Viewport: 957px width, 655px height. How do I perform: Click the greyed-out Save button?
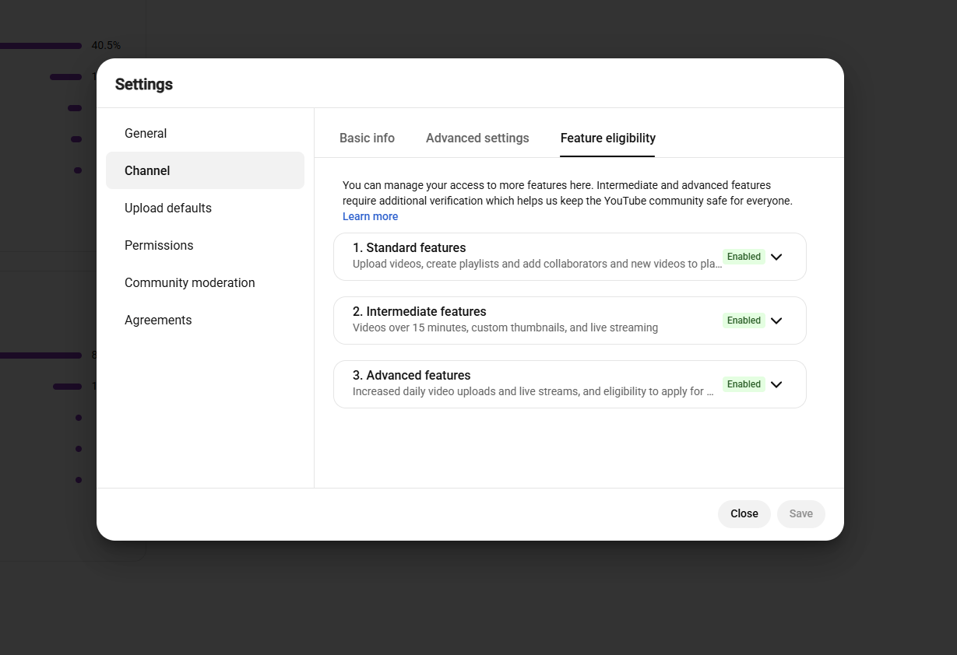[x=801, y=513]
